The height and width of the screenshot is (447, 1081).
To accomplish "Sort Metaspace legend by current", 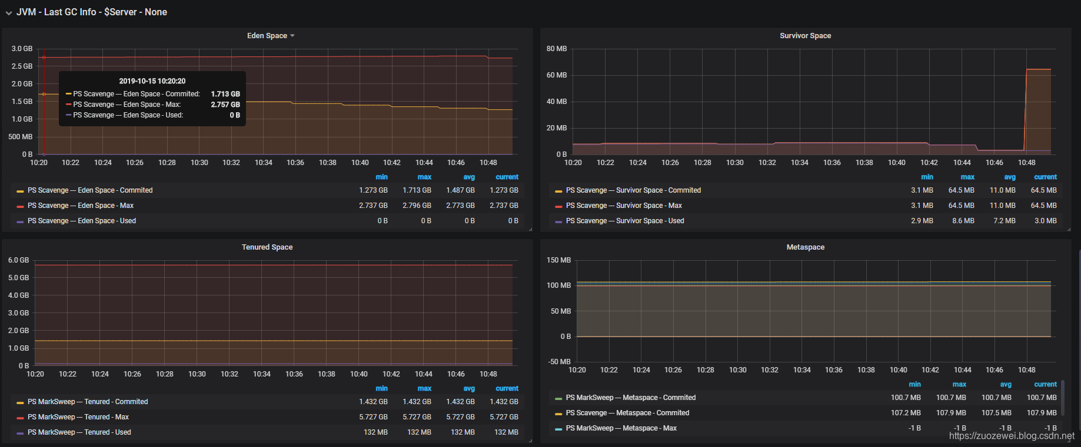I will pyautogui.click(x=1045, y=384).
